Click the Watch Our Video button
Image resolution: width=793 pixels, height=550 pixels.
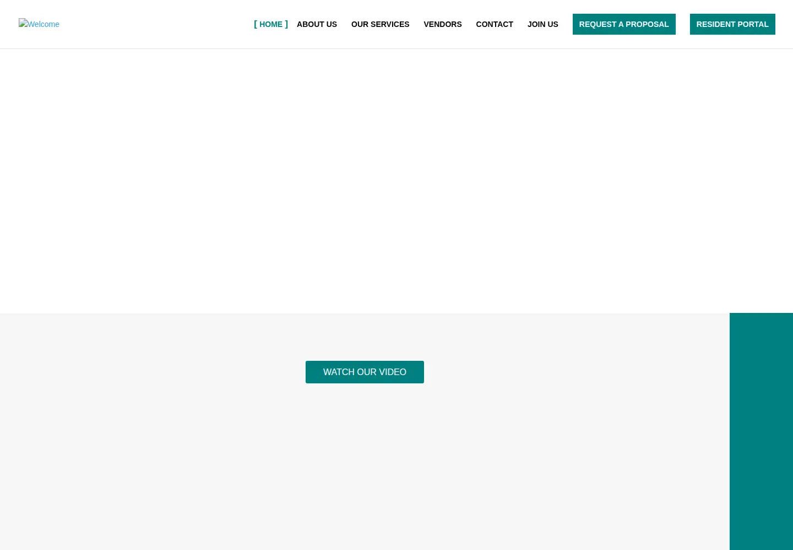pos(365,372)
